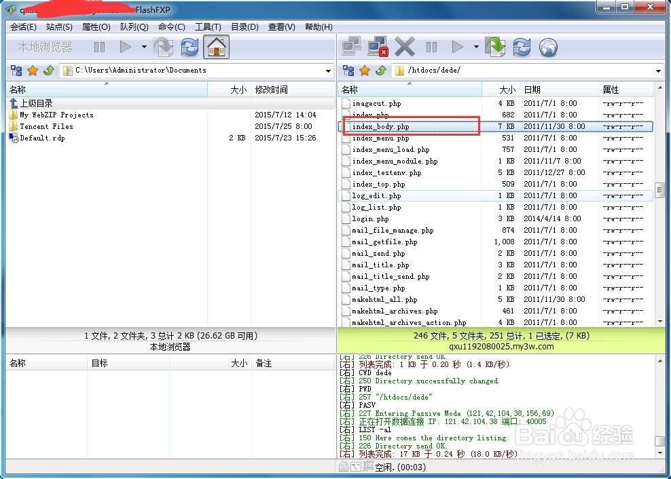Click the remote file list scrollbar thumb
671x479 pixels.
tap(659, 189)
